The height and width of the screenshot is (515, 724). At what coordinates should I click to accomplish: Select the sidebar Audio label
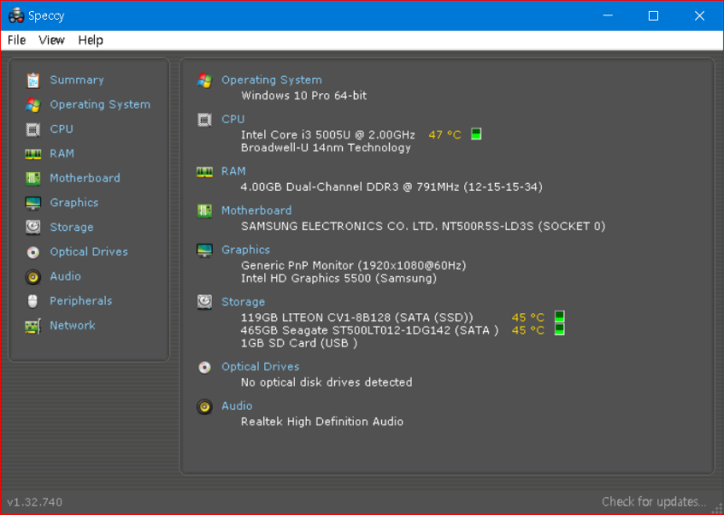(65, 276)
